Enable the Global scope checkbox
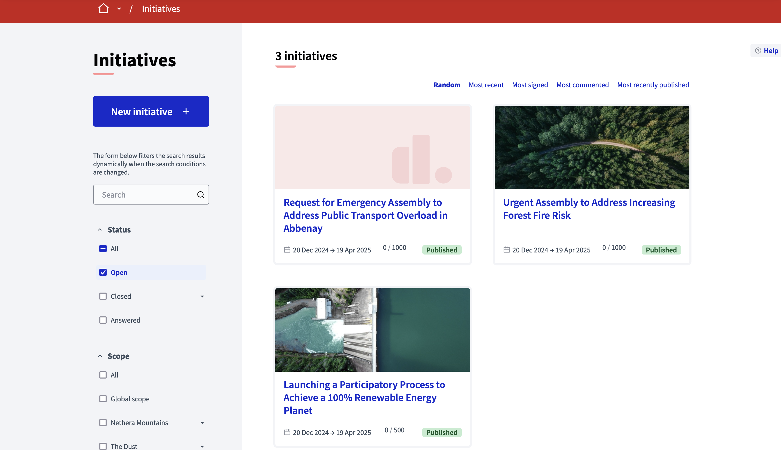This screenshot has height=450, width=781. 102,399
